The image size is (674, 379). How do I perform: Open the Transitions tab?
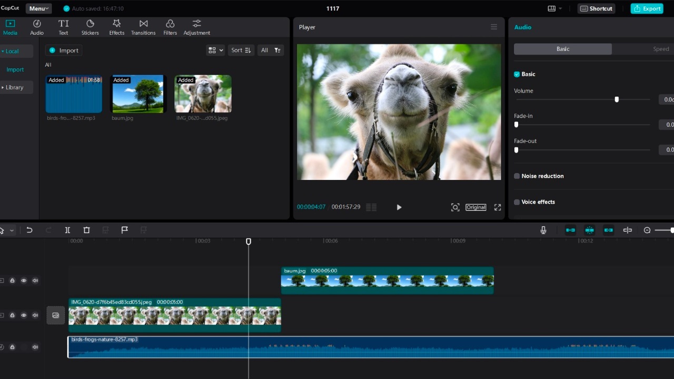(143, 27)
